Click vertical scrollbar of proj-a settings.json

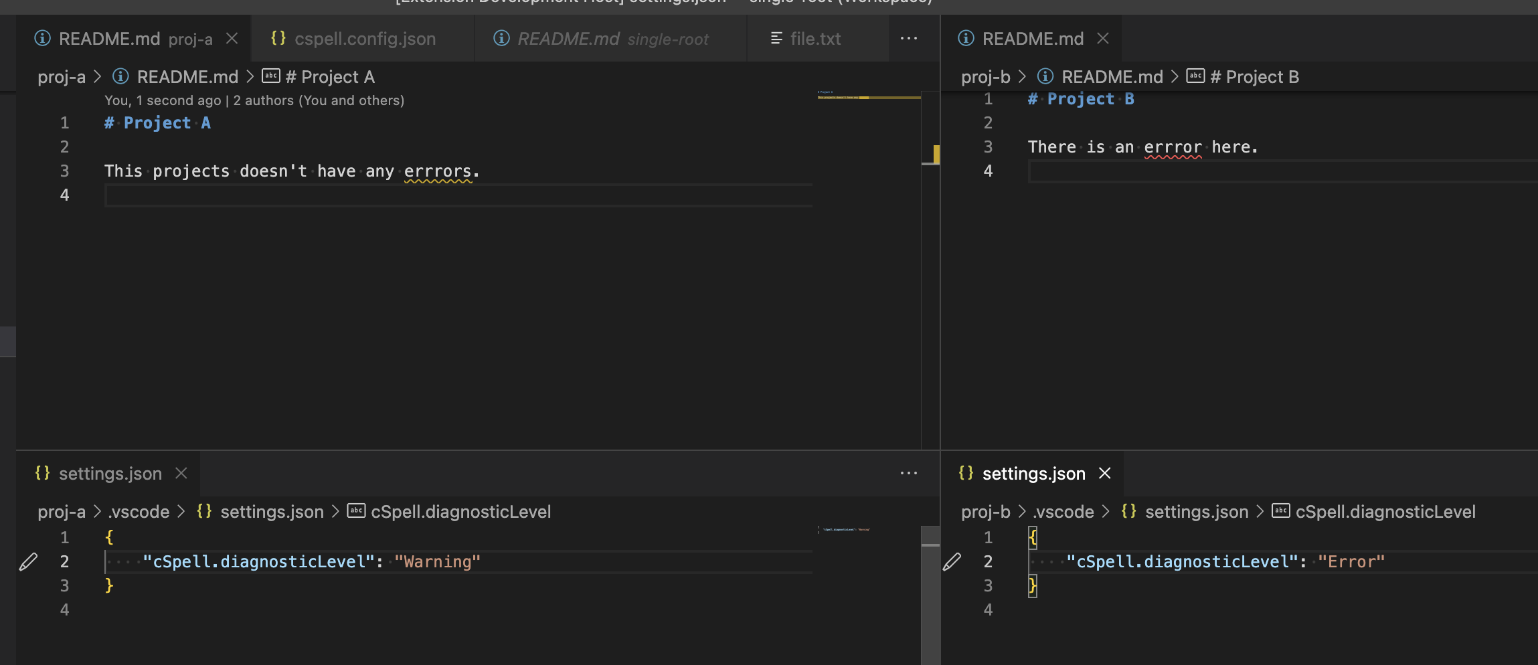(x=930, y=595)
